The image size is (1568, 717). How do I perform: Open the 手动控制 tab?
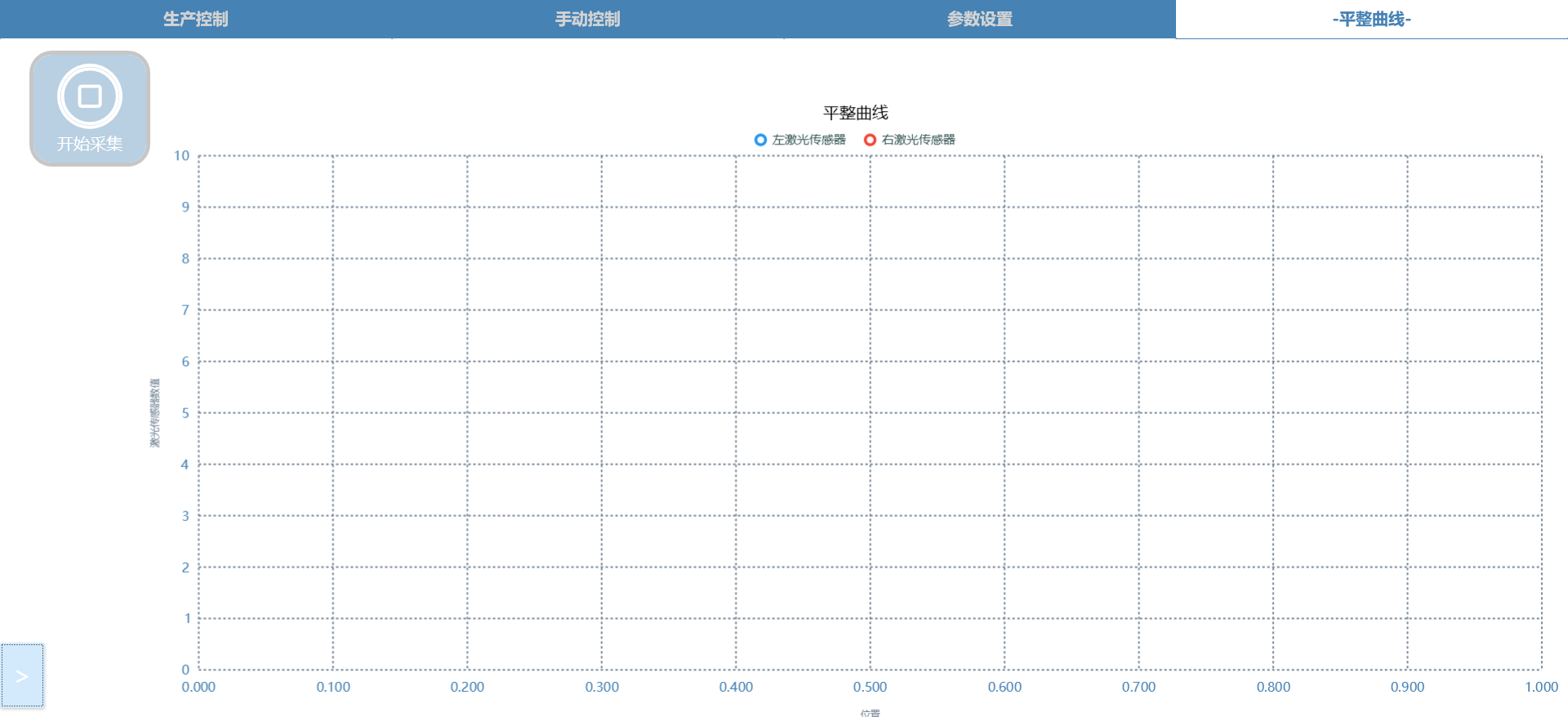click(x=588, y=19)
